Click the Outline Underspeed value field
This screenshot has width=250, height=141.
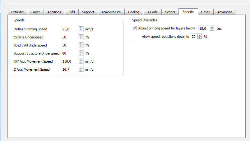[x=70, y=37]
